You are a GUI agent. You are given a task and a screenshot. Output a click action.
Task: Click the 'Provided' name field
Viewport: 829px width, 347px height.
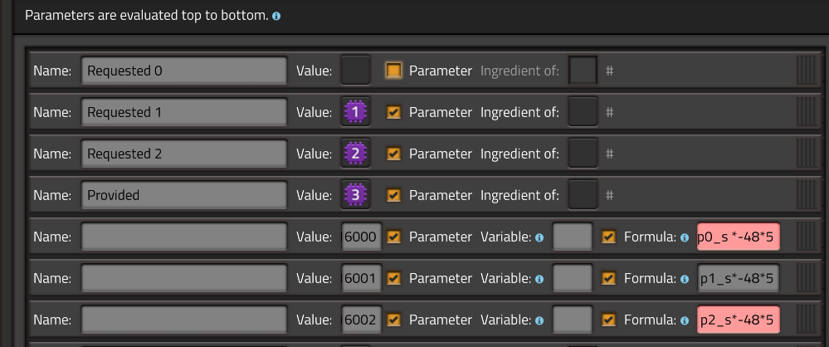pyautogui.click(x=184, y=195)
